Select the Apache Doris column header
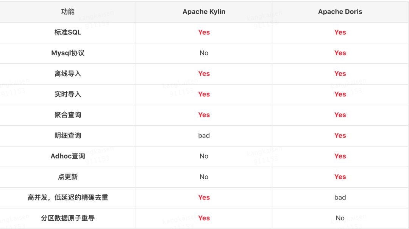The height and width of the screenshot is (229, 409). pyautogui.click(x=340, y=12)
